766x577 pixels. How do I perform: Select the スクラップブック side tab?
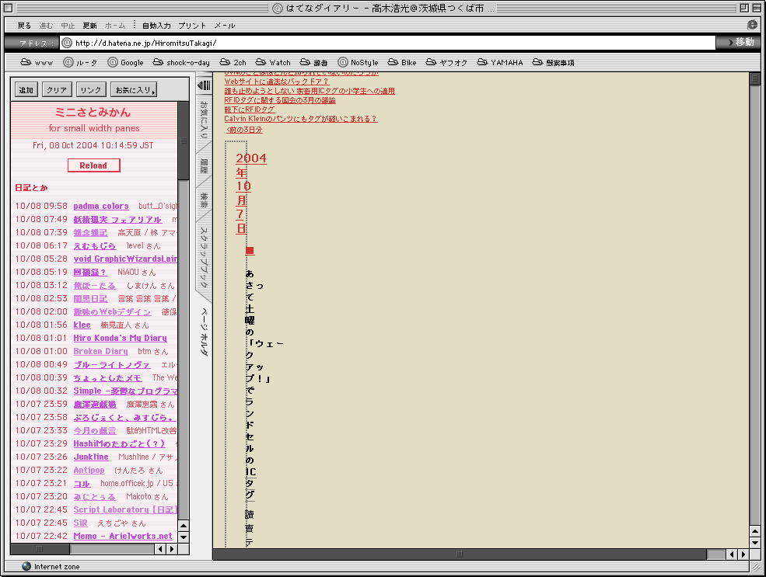coord(204,252)
